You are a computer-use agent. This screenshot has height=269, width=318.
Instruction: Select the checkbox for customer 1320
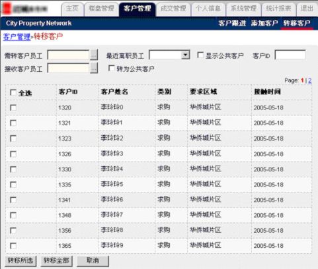tap(13, 107)
